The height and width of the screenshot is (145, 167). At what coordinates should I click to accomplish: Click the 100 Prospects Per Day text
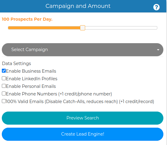pyautogui.click(x=27, y=19)
